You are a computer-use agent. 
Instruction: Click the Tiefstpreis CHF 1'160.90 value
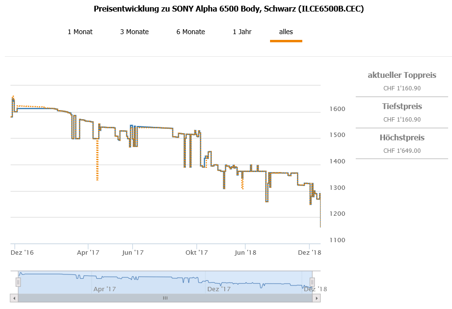click(x=402, y=119)
